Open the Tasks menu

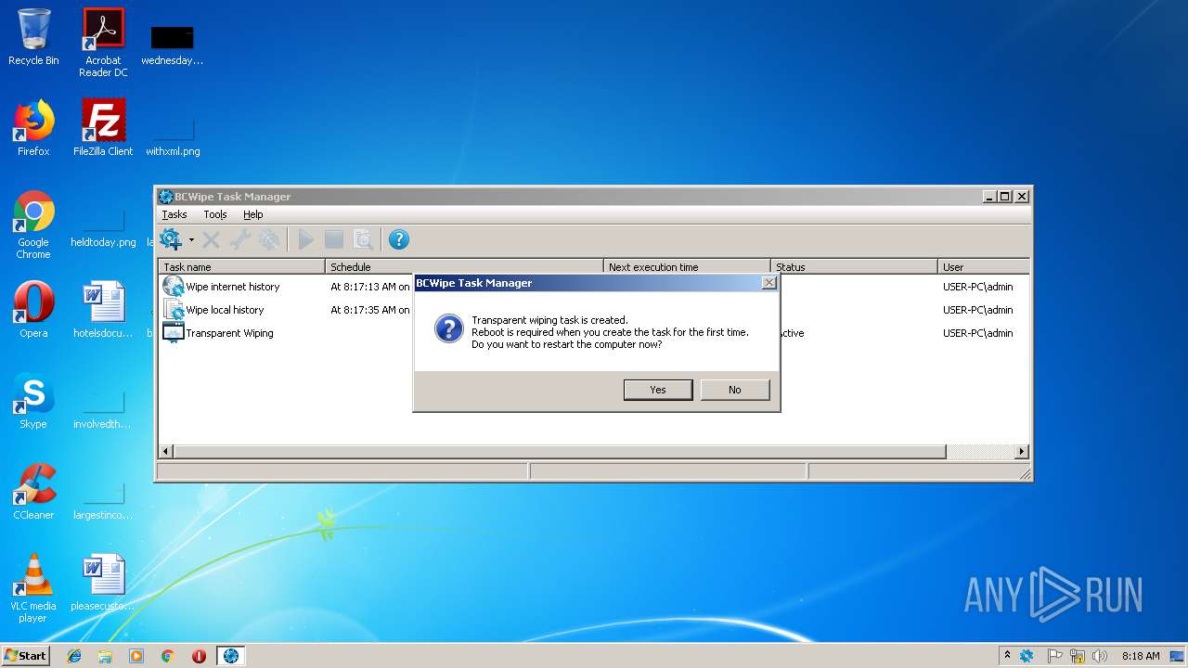tap(174, 214)
